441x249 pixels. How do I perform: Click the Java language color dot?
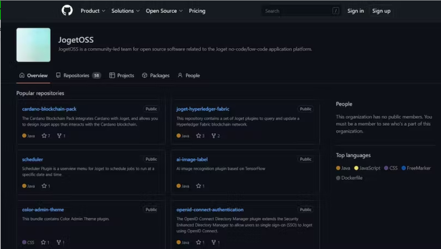(x=339, y=168)
